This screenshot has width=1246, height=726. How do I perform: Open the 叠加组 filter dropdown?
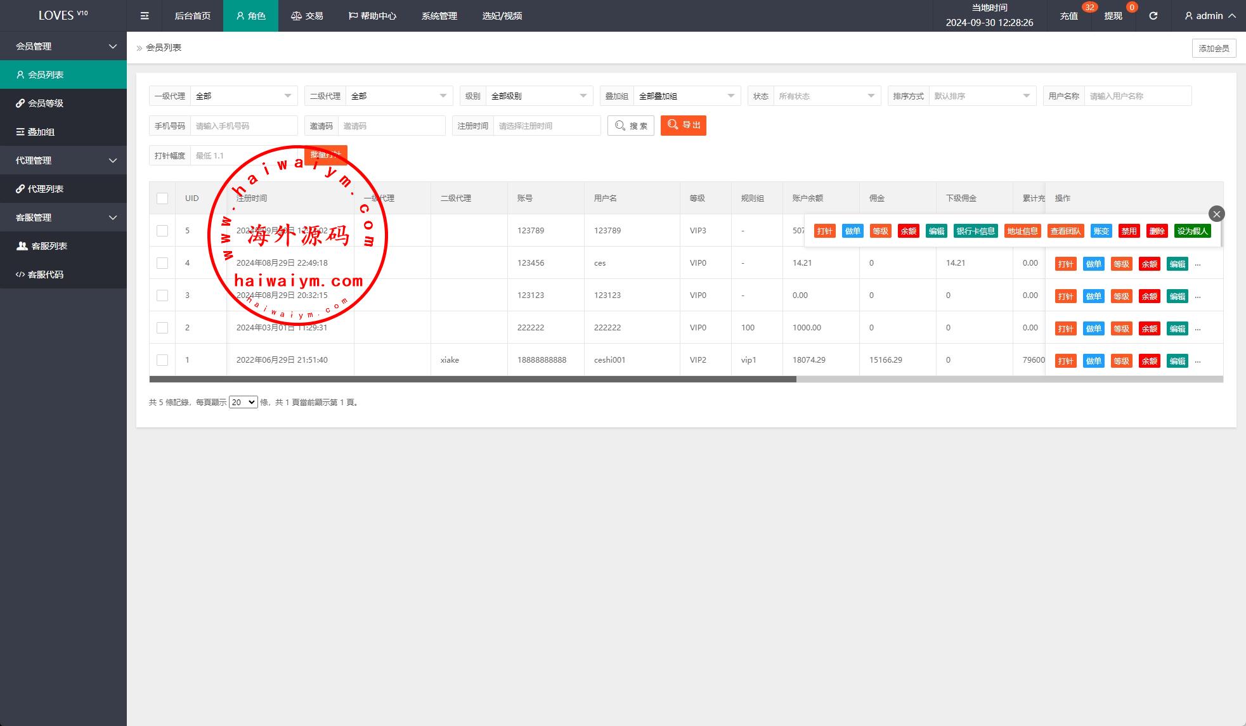click(687, 96)
